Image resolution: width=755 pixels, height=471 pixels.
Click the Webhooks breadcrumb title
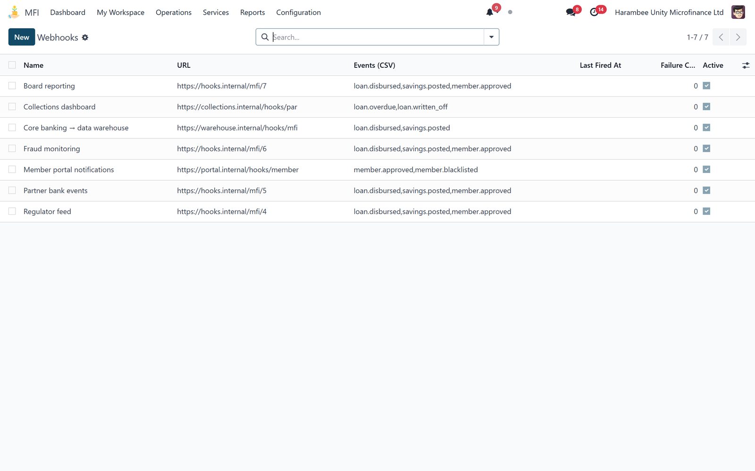coord(58,37)
